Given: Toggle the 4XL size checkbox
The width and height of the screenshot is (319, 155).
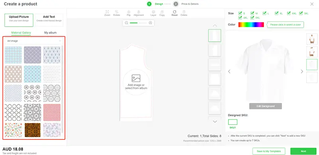Looking at the screenshot, I should [240, 17].
